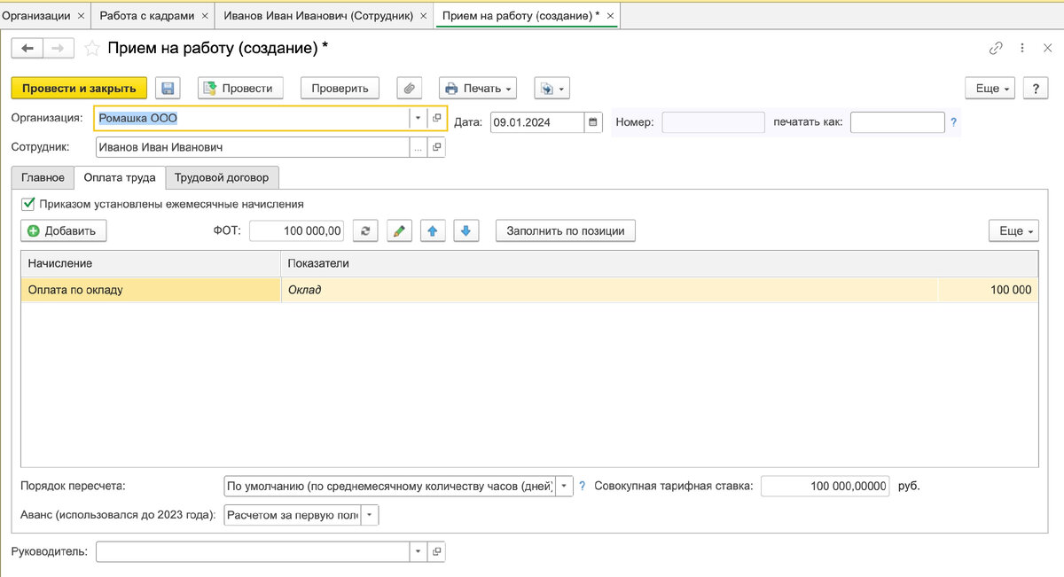Screen dimensions: 1064x577
Task: Move accrual row up with blue arrow
Action: [x=433, y=231]
